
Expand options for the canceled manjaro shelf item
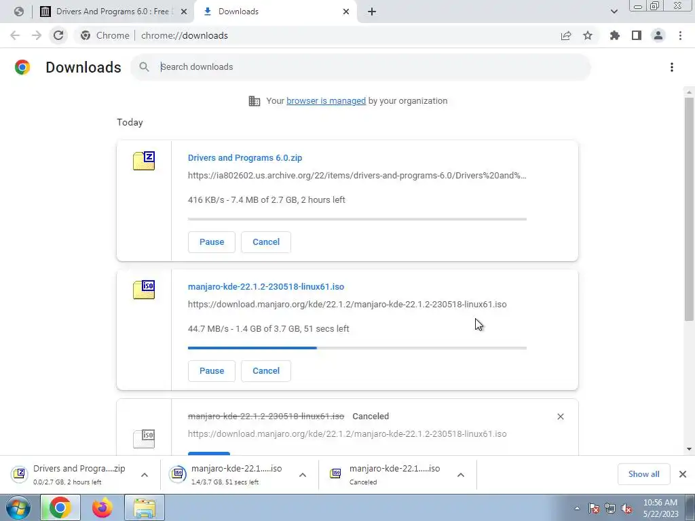tap(461, 475)
